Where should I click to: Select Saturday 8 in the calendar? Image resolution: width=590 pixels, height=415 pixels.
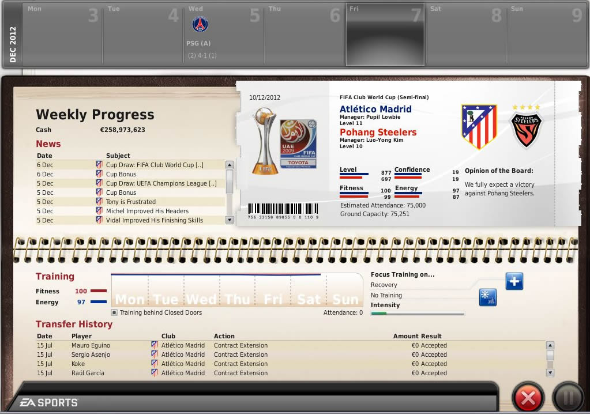coord(465,34)
